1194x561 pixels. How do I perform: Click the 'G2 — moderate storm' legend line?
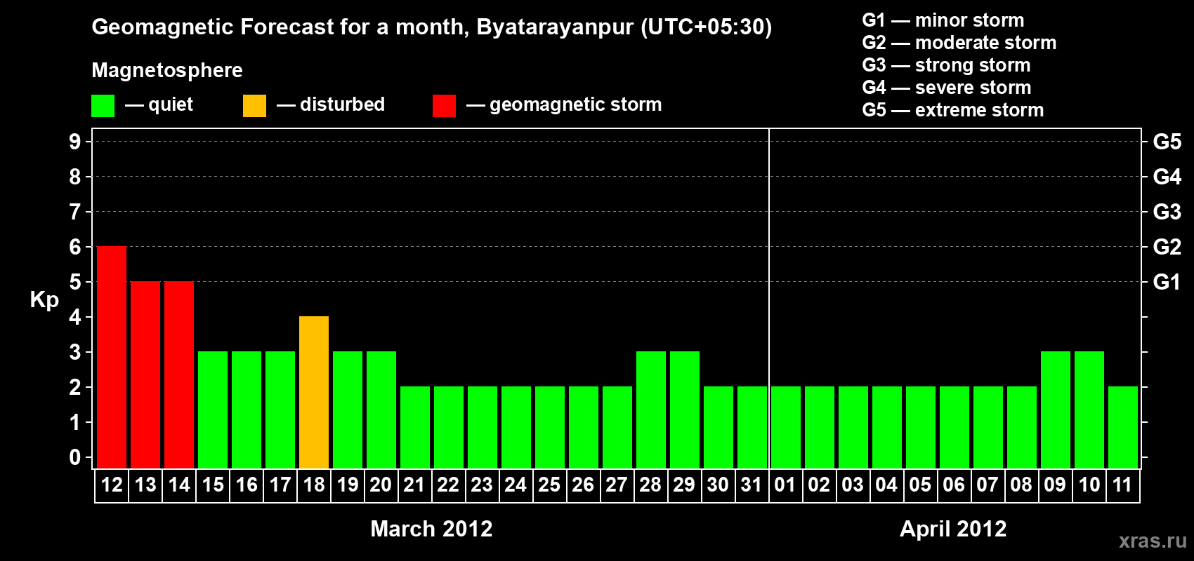(x=959, y=43)
